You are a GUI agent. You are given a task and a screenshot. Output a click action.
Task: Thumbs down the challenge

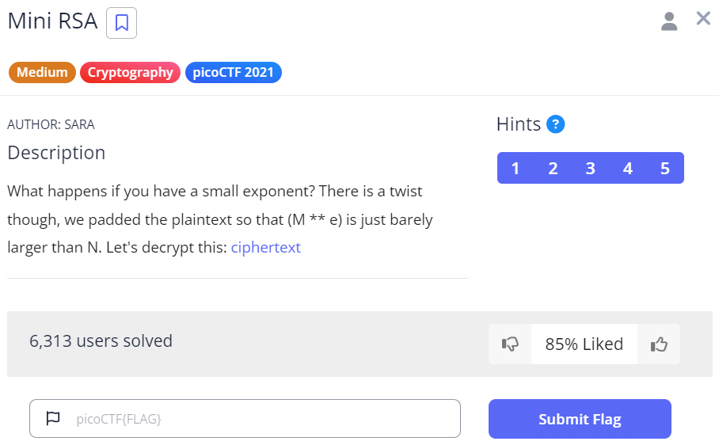point(510,344)
